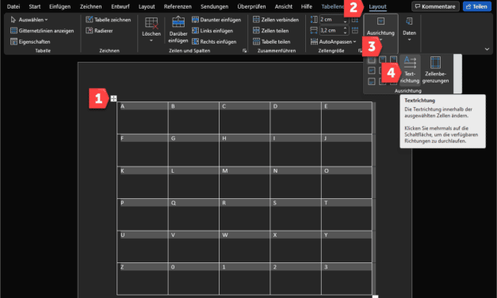Select the Oben links ausrichten icon
The height and width of the screenshot is (298, 497).
[x=372, y=59]
